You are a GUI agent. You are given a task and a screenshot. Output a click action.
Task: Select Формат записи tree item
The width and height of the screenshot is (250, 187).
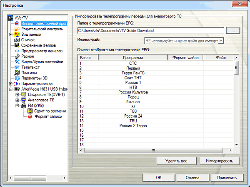[48, 116]
